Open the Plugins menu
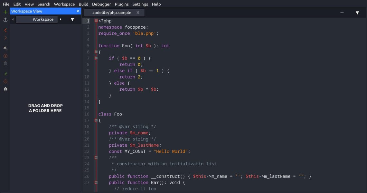367x193 pixels. click(x=121, y=4)
